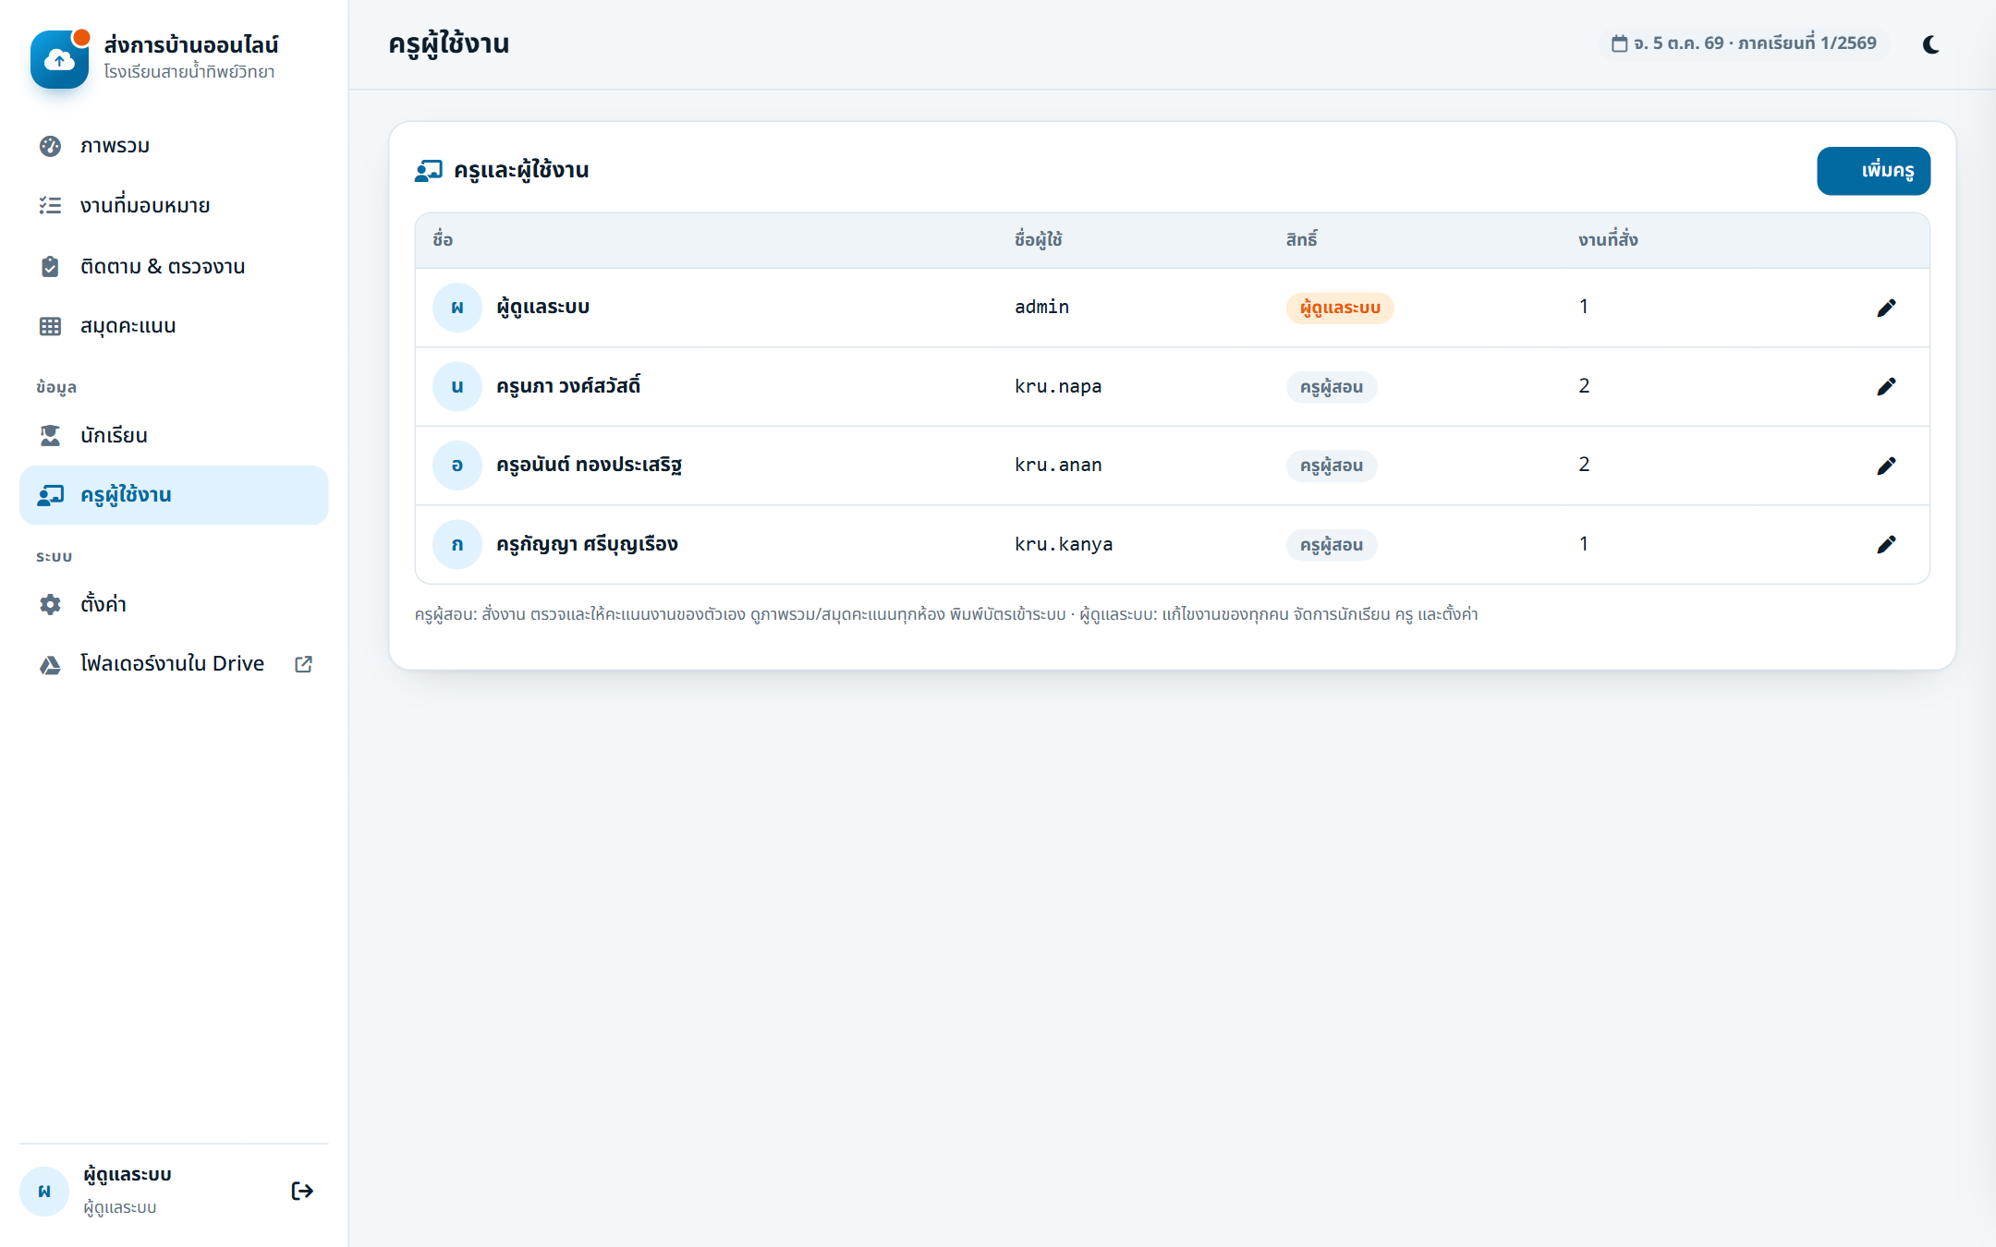This screenshot has width=1996, height=1247.
Task: Click the orange ผู้ดูแลระบบ role badge
Action: tap(1340, 308)
